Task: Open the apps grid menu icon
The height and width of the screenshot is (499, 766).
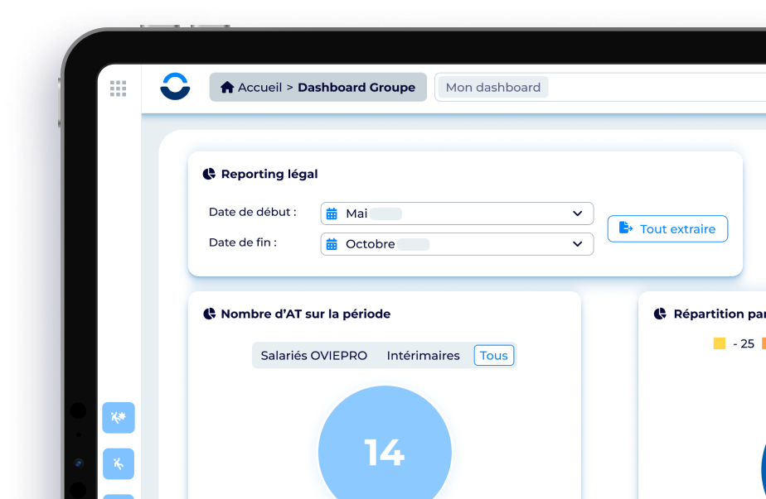Action: click(x=119, y=89)
